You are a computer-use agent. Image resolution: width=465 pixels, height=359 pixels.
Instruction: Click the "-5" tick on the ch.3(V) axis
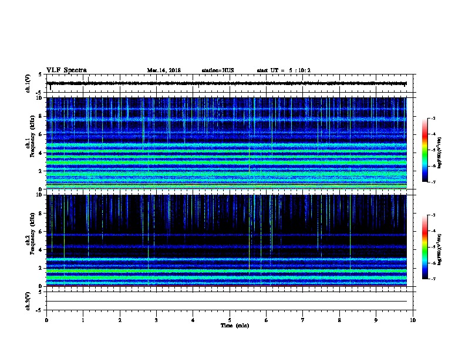(x=39, y=310)
